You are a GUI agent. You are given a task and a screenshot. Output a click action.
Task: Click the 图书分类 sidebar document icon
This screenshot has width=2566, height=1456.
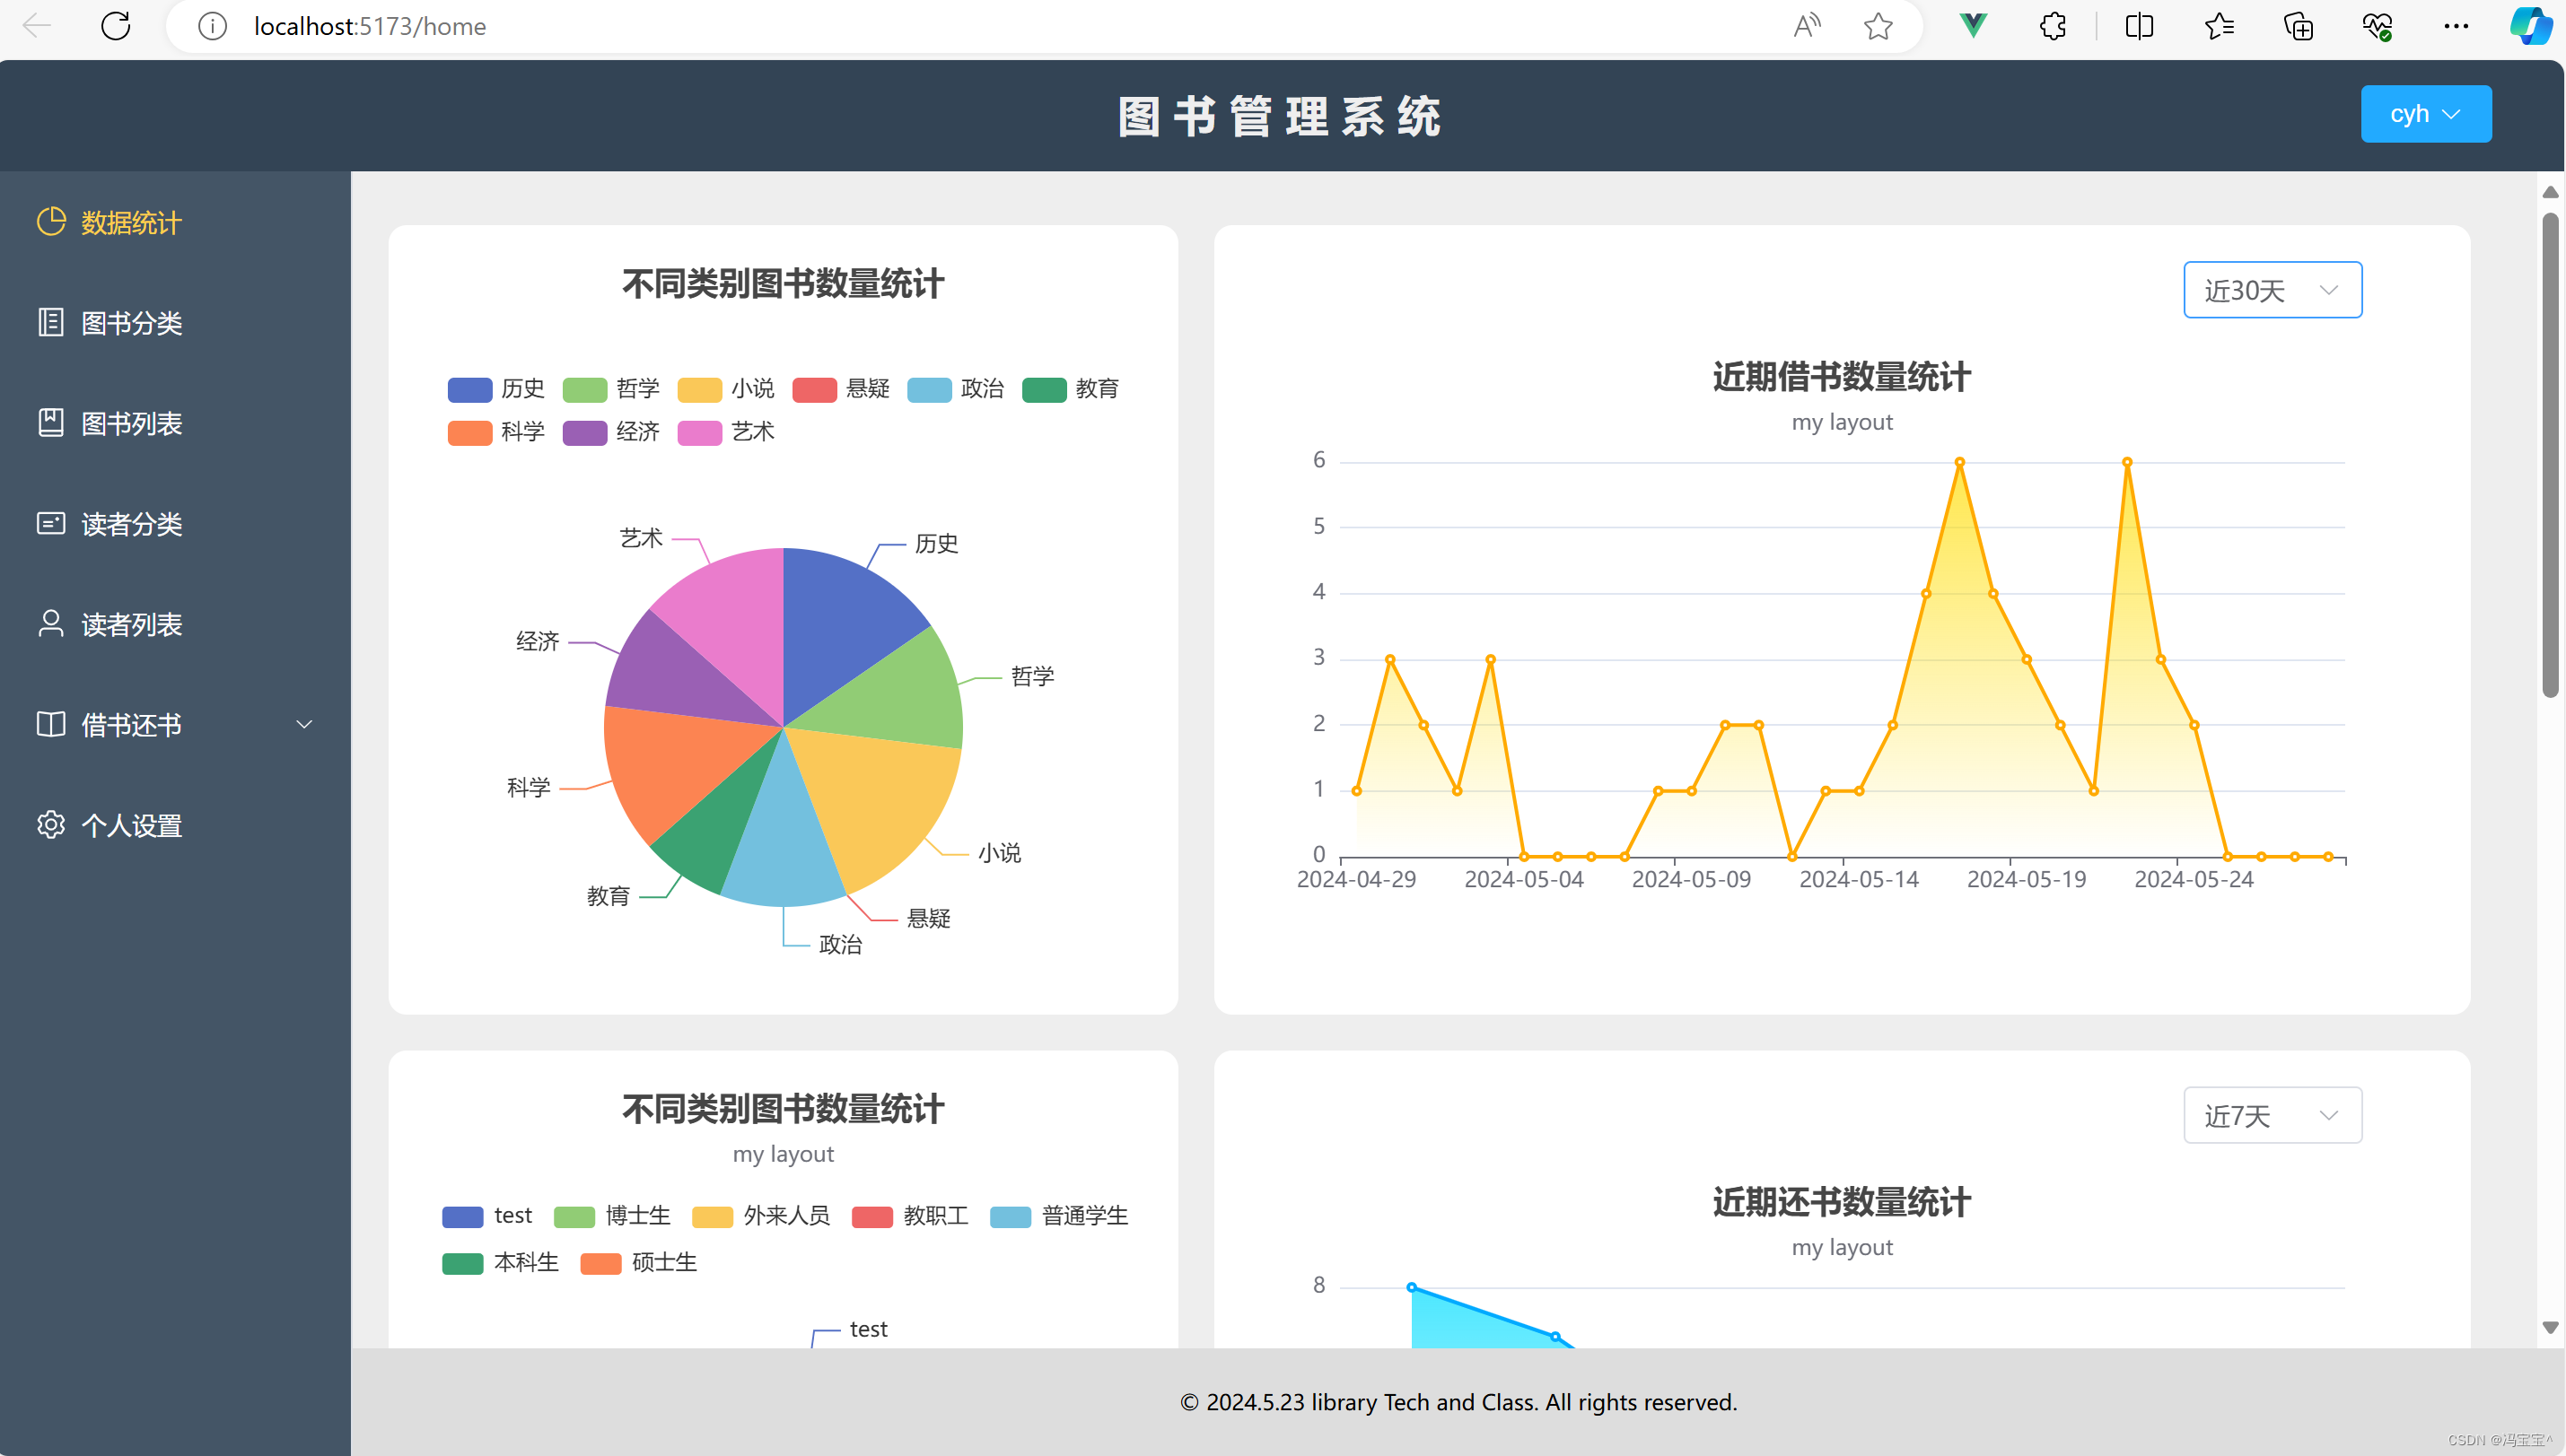[51, 322]
